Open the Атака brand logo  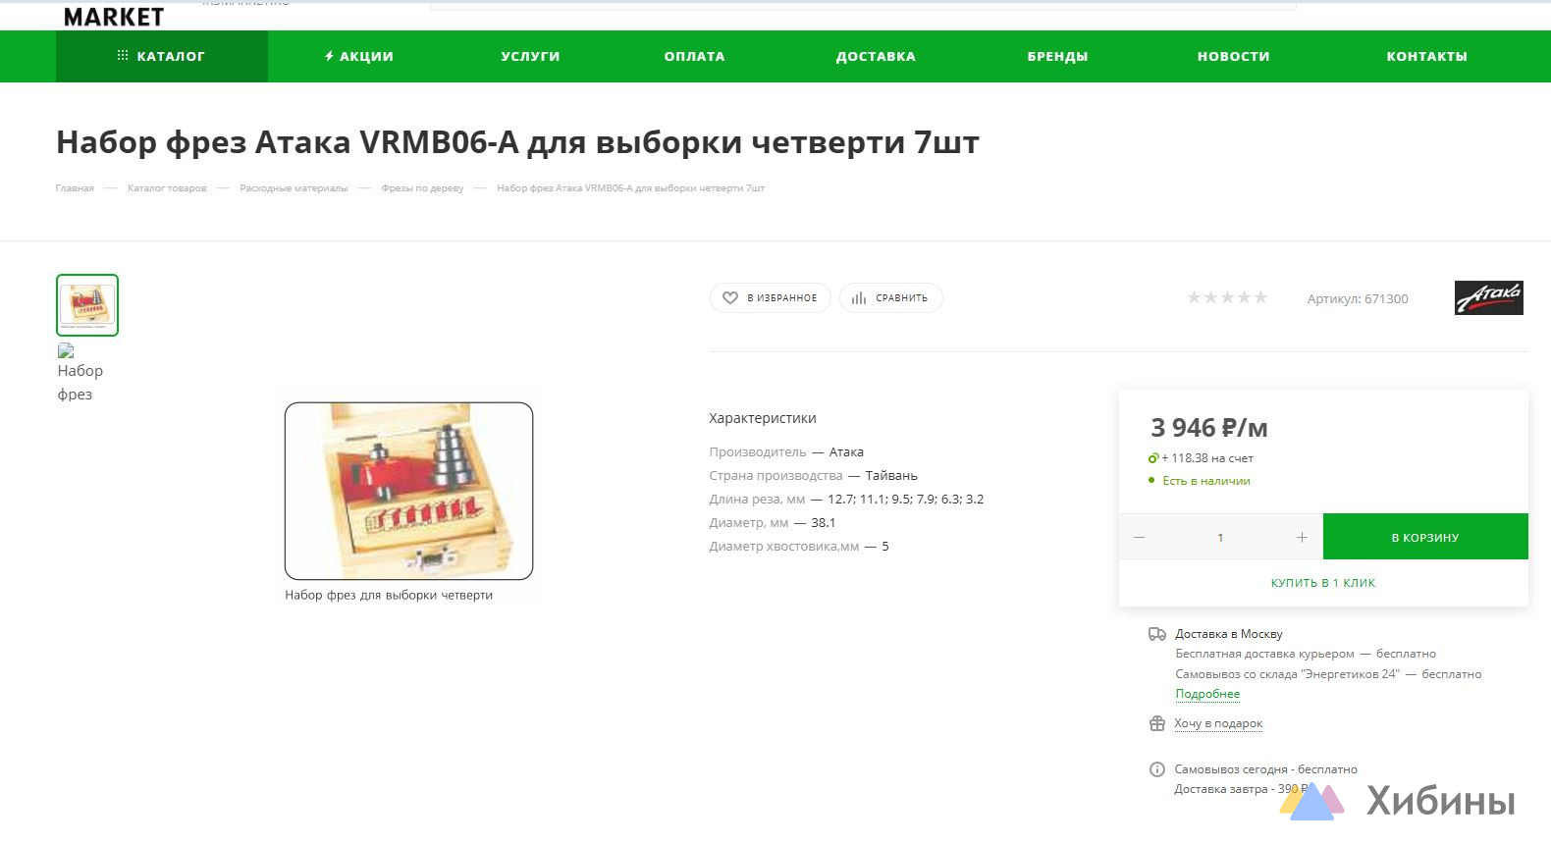(x=1488, y=297)
